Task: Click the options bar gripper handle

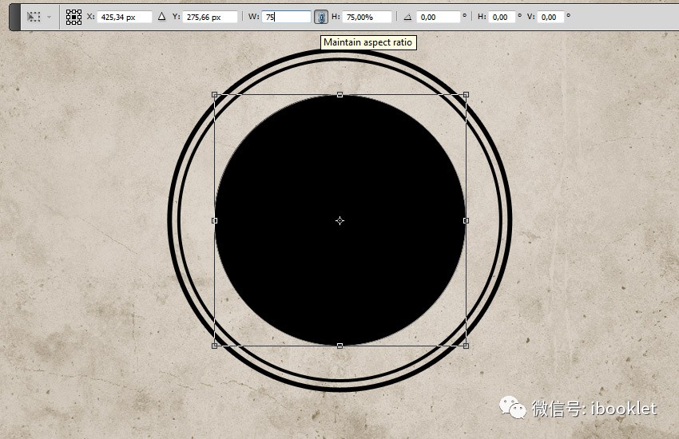Action: tap(14, 17)
